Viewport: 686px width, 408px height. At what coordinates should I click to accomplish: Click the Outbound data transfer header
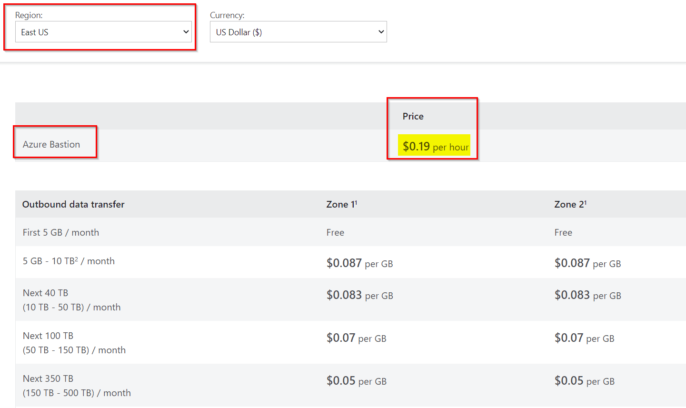73,204
